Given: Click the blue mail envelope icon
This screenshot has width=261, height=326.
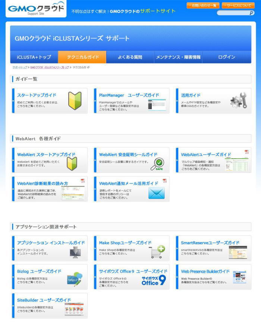Looking at the screenshot, I should click(x=157, y=193).
